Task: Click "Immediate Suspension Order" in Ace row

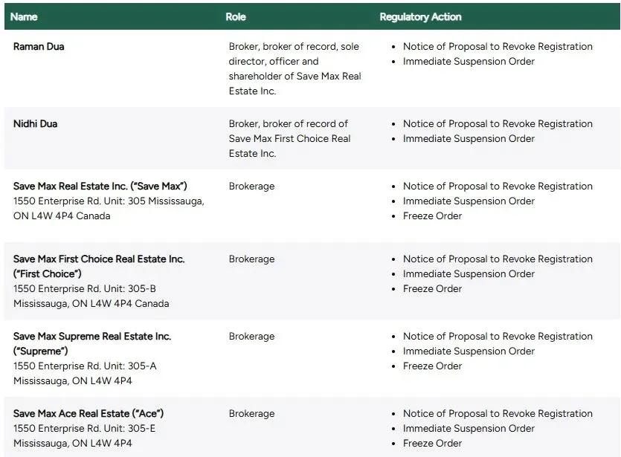Action: (469, 429)
